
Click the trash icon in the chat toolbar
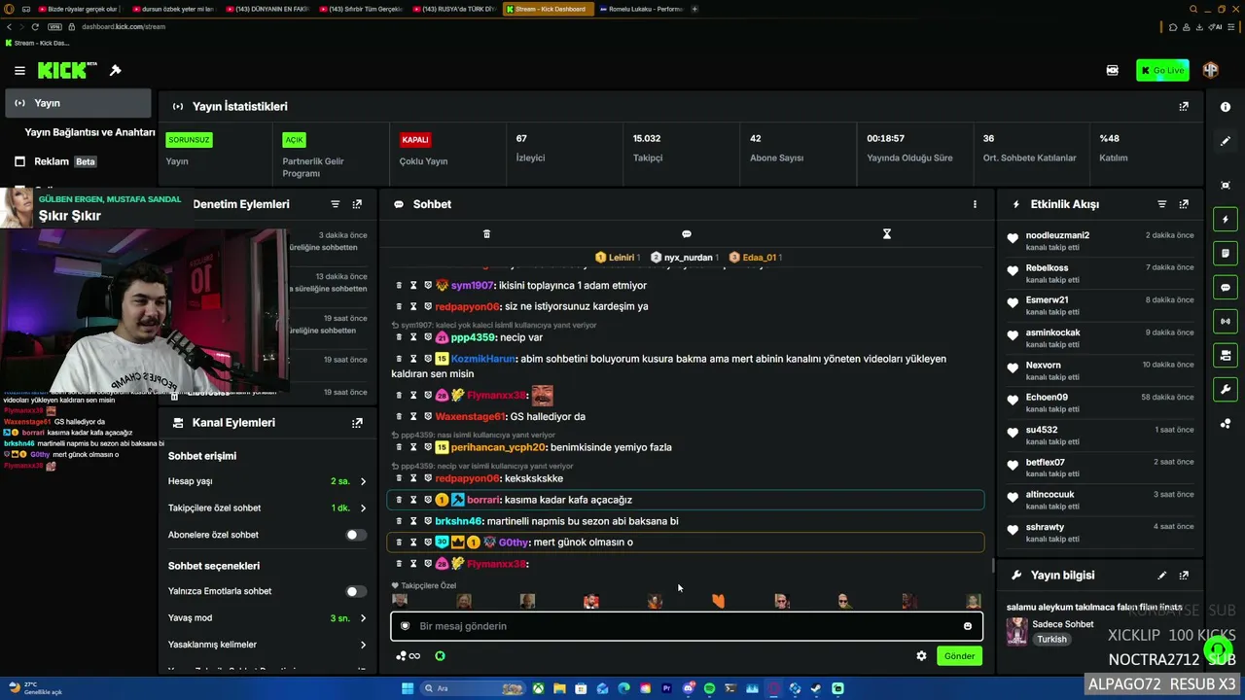pyautogui.click(x=487, y=234)
